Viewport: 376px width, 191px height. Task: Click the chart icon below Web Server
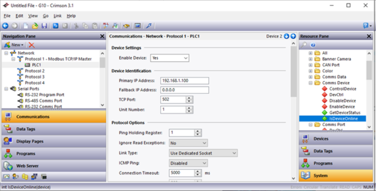click(x=6, y=177)
